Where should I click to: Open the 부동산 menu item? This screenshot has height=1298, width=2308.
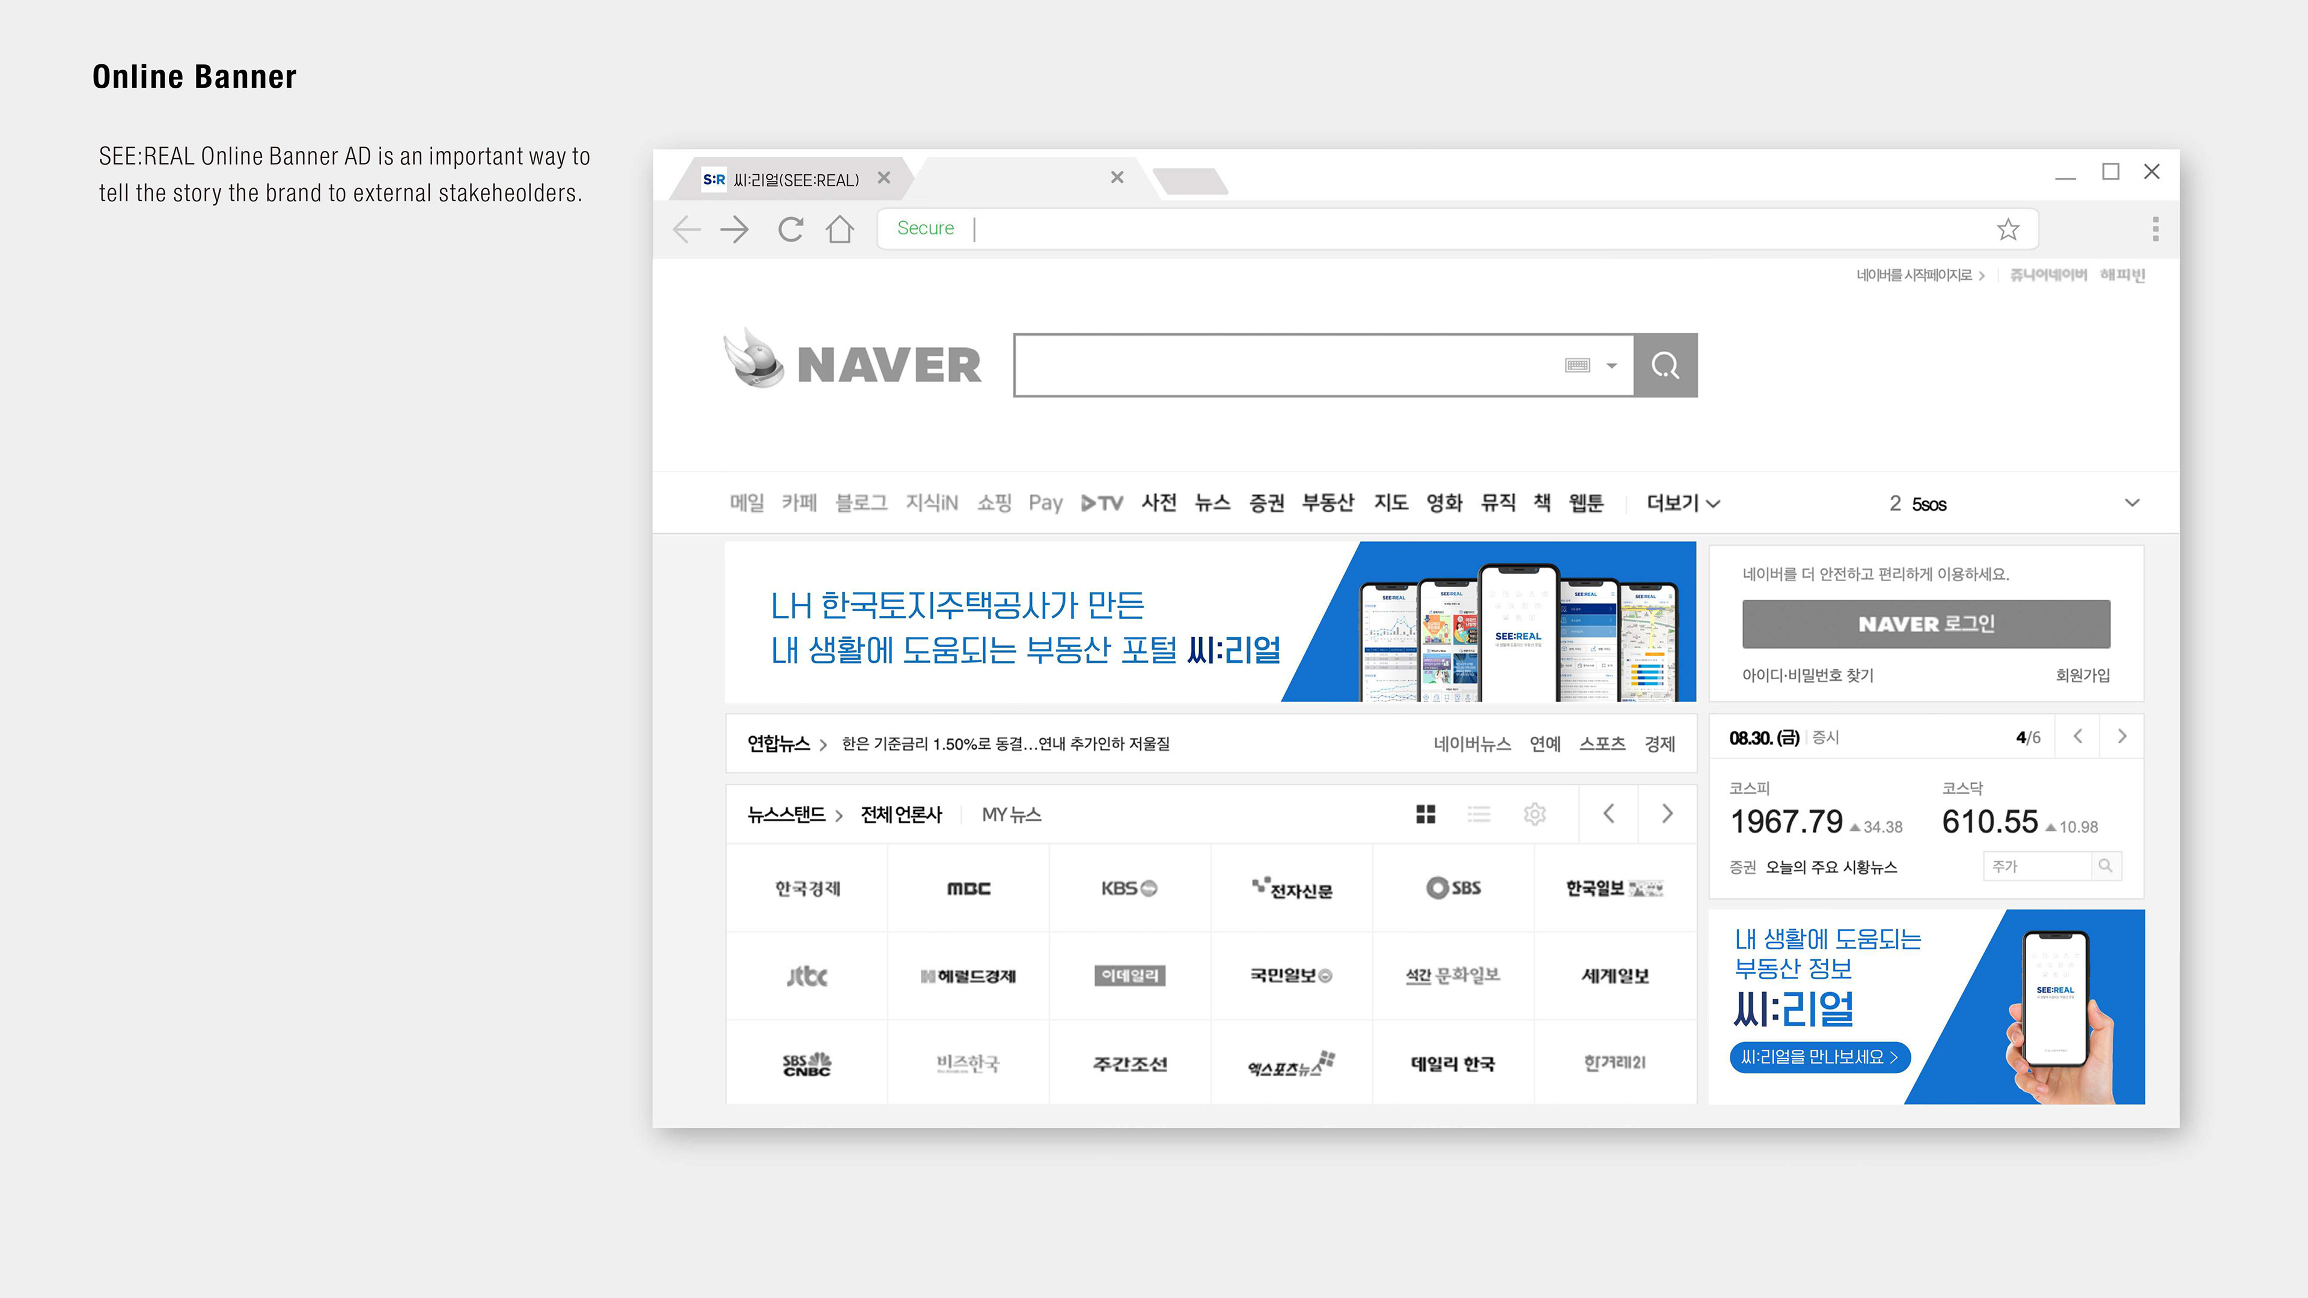tap(1328, 502)
